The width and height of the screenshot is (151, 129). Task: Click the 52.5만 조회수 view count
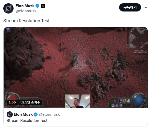(x=30, y=102)
